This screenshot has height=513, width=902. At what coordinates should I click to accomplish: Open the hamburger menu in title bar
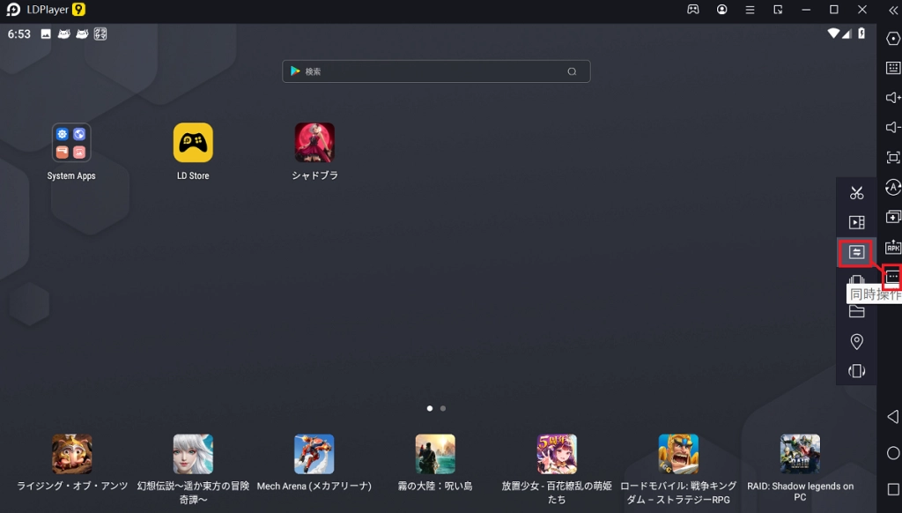pos(750,10)
